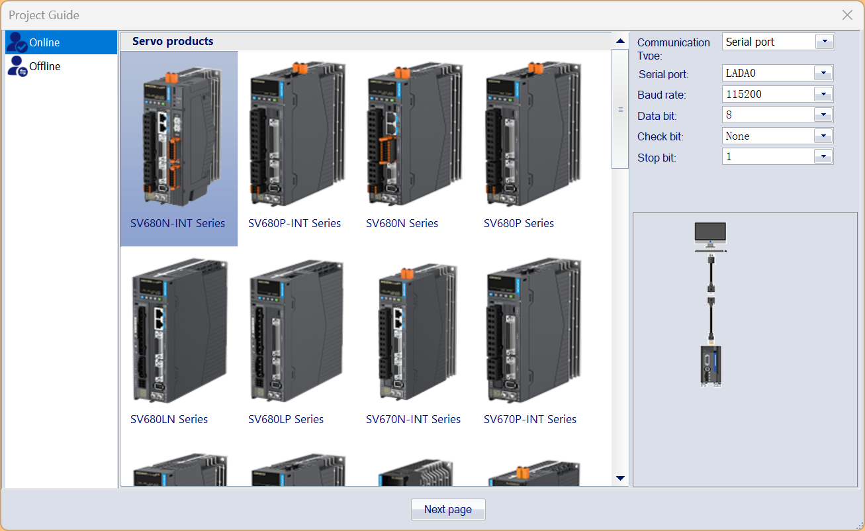The height and width of the screenshot is (531, 865).
Task: Open the Data bit dropdown arrow
Action: tap(823, 115)
